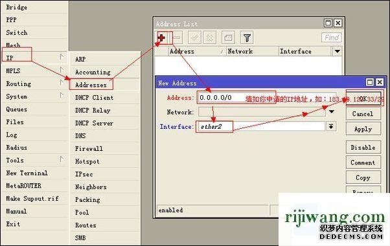Open the MetaROUTER menu item

34,186
